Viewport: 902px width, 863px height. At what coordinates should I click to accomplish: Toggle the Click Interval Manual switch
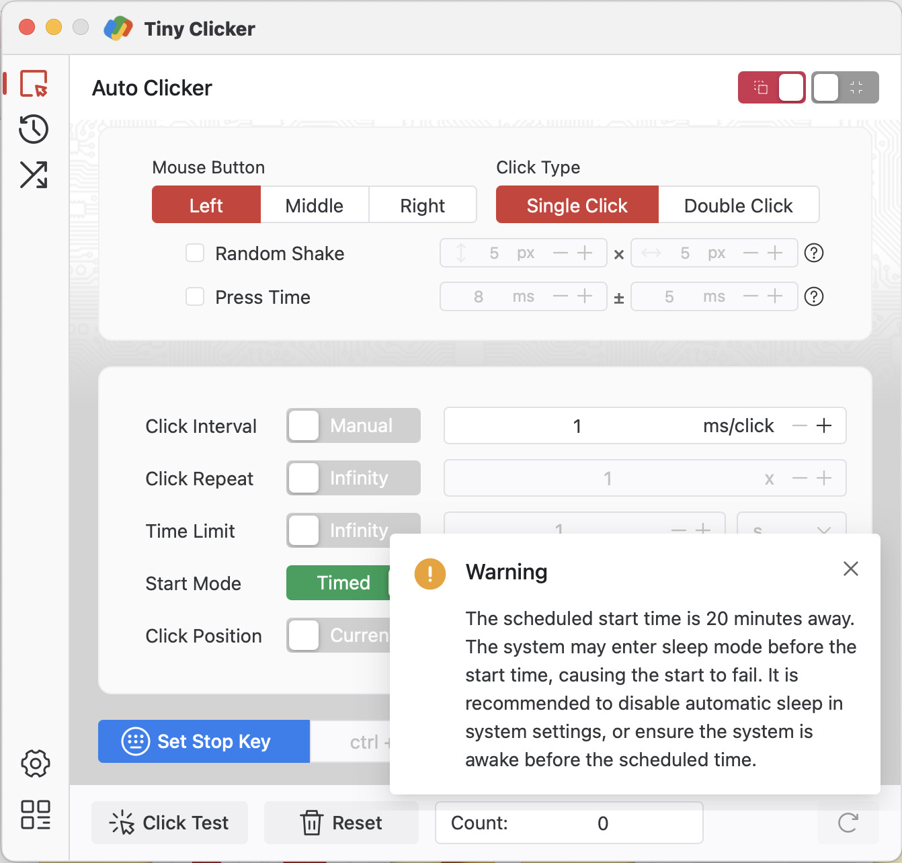tap(354, 426)
